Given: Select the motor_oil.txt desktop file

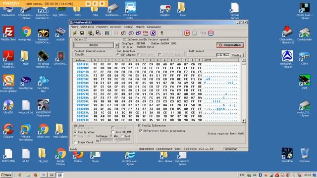Looking at the screenshot, I should click(x=26, y=106).
